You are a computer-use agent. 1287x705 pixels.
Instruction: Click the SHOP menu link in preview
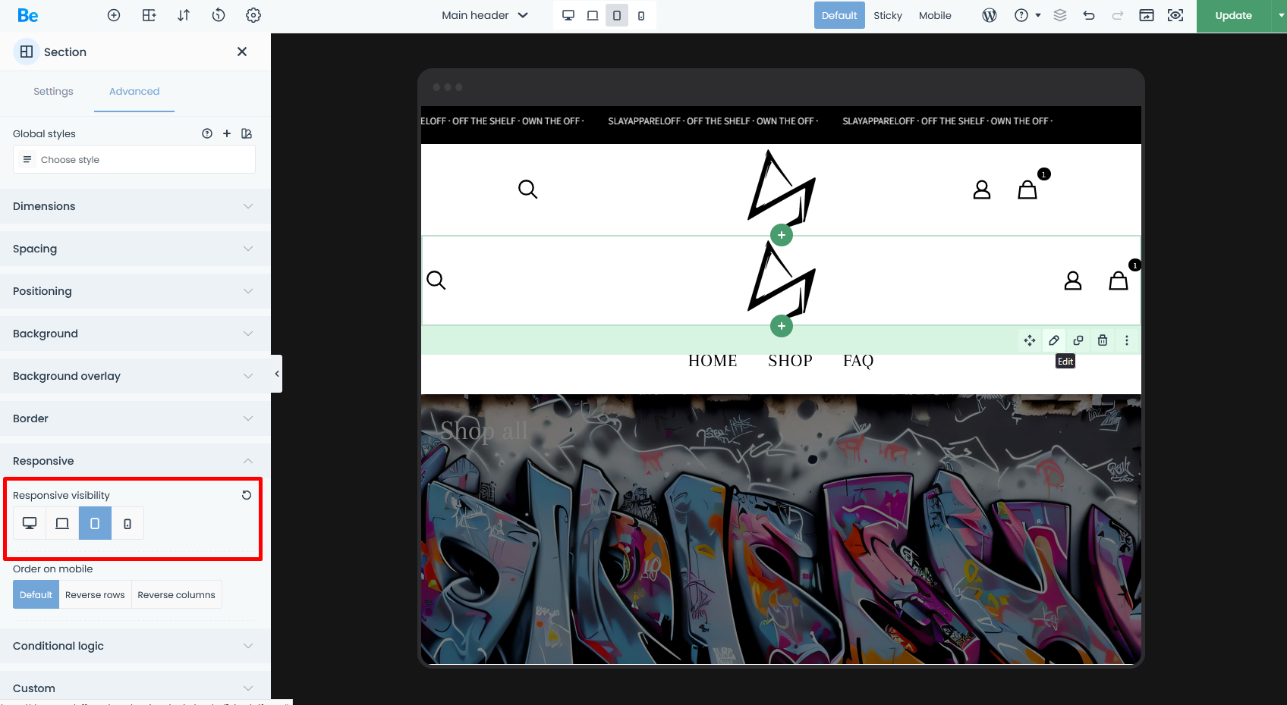click(x=790, y=361)
